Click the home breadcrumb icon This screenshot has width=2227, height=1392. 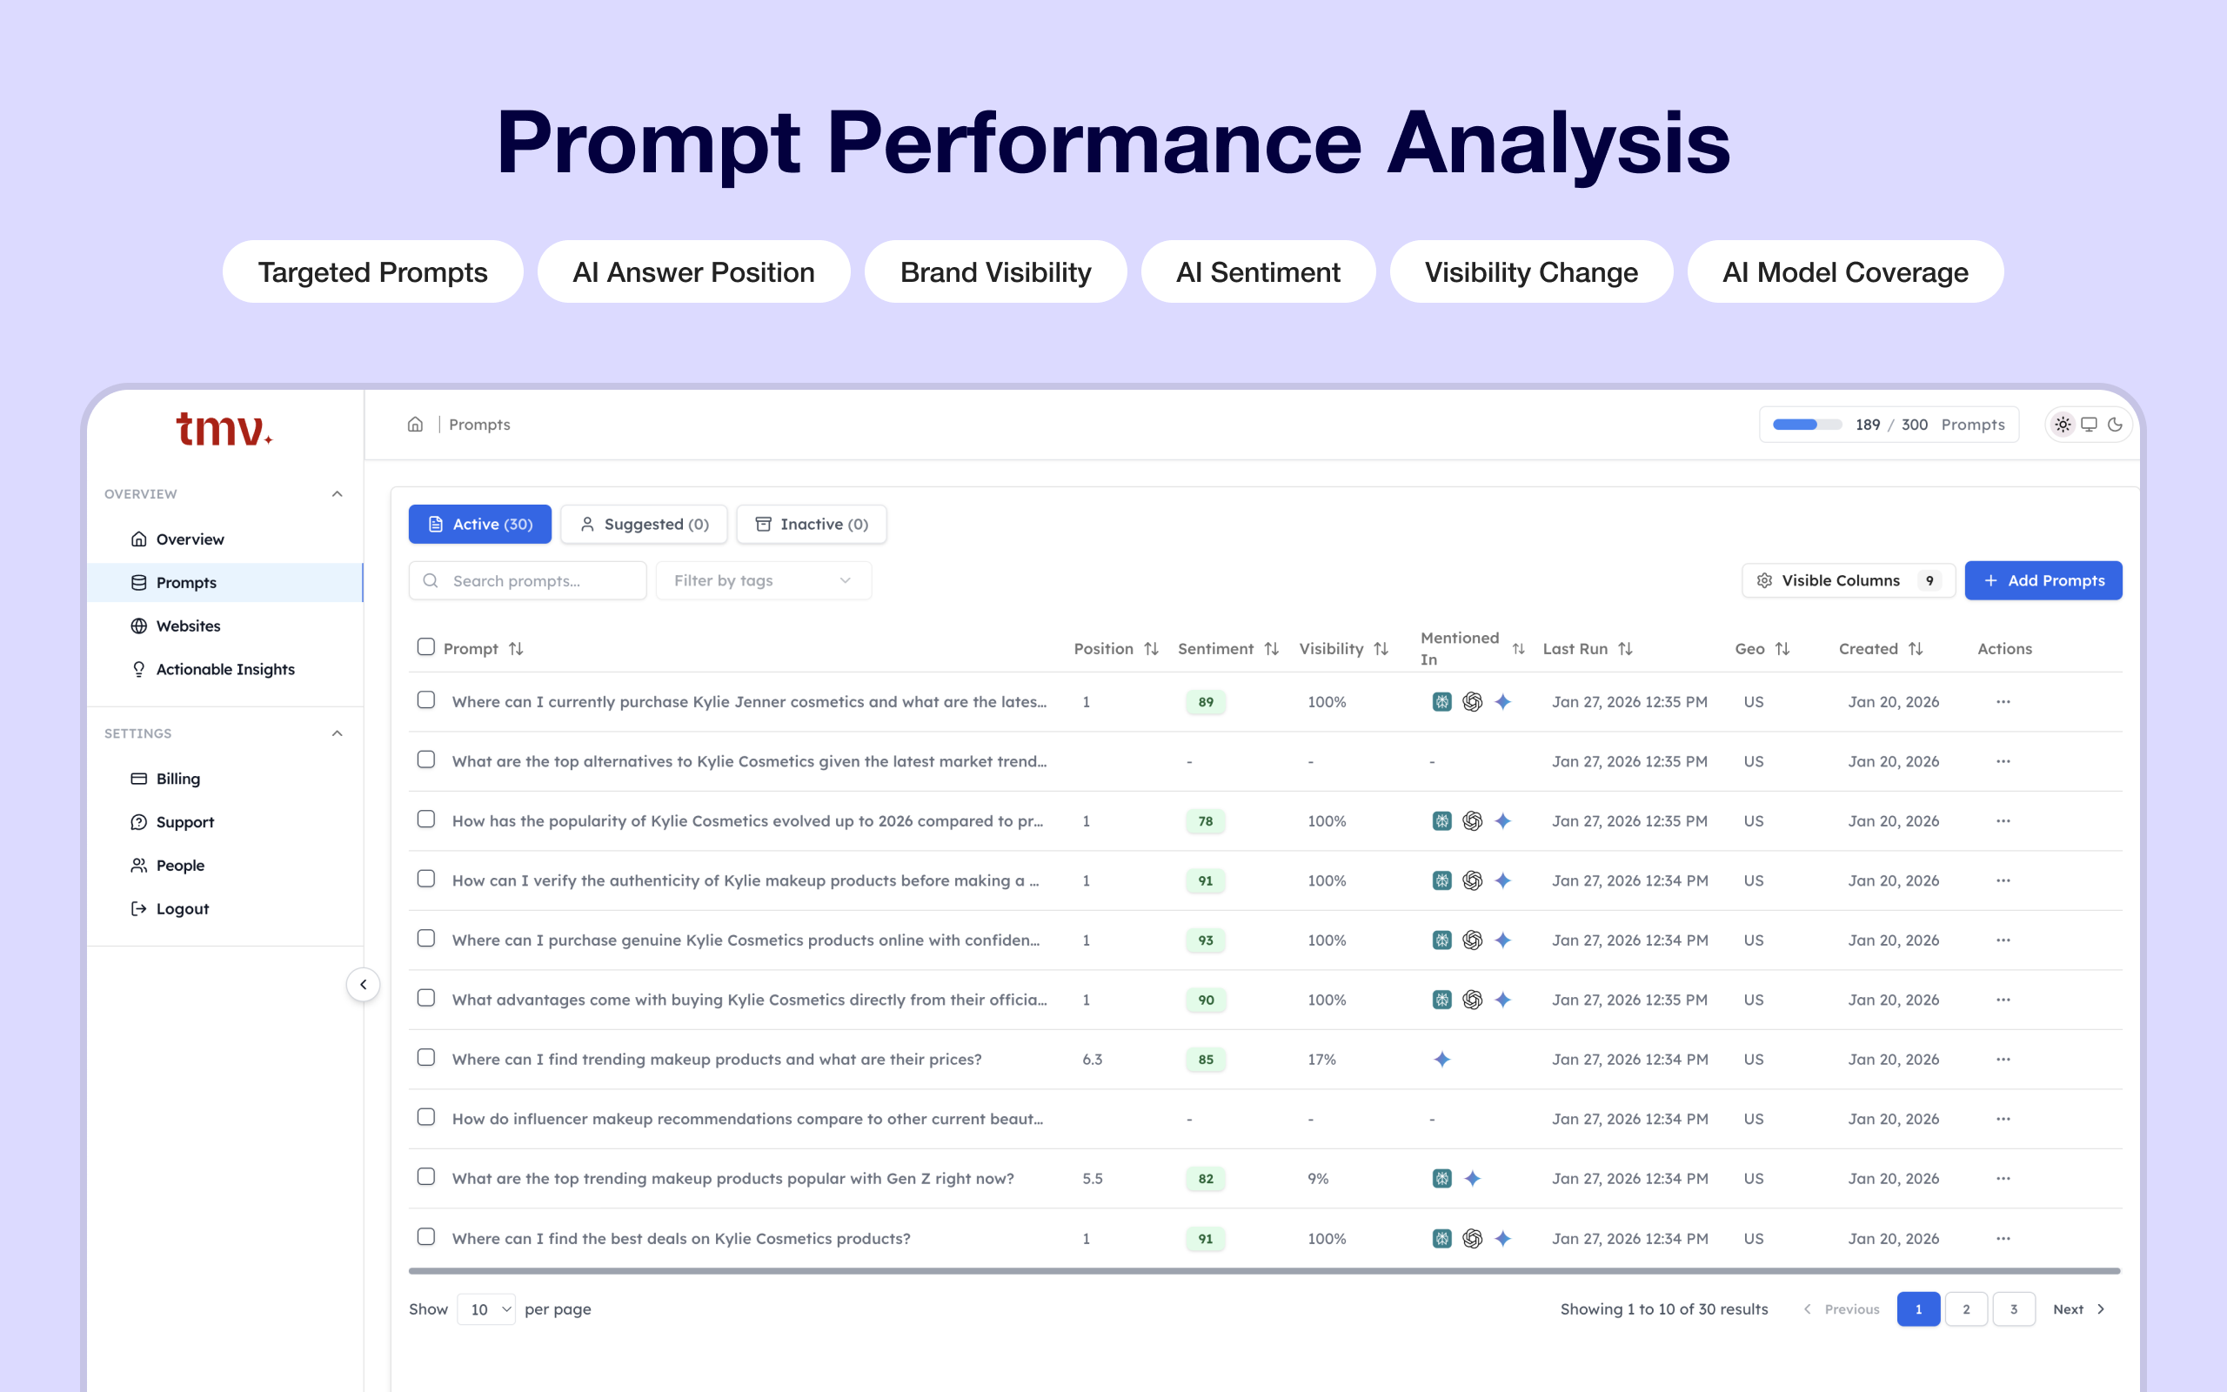(x=415, y=425)
